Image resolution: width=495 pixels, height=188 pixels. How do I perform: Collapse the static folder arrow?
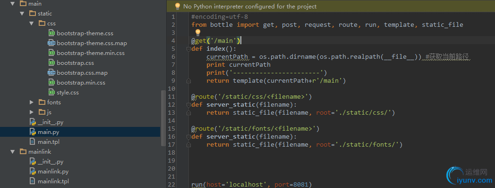(x=22, y=14)
